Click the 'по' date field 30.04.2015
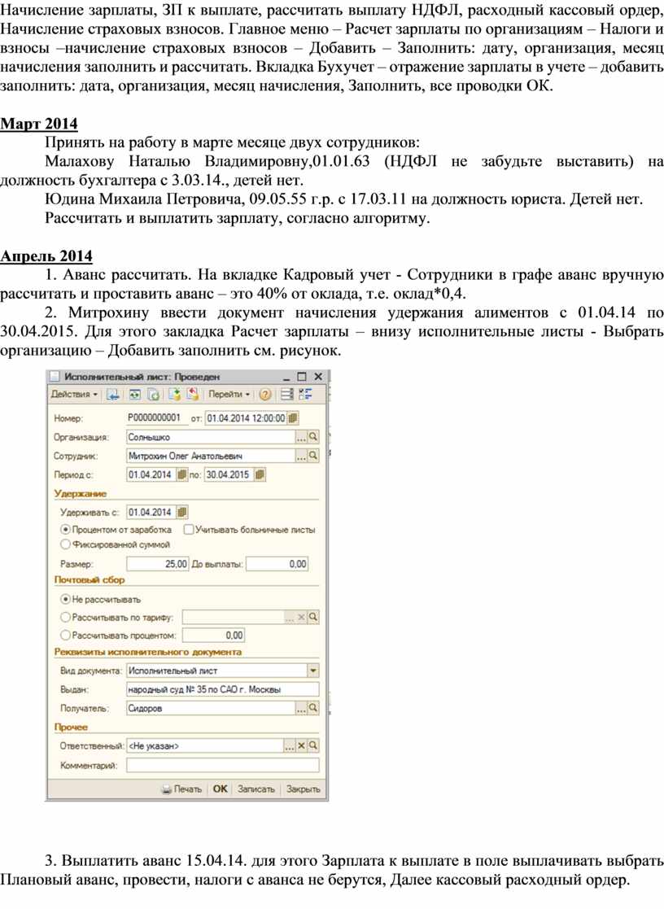Viewport: 664px width, 909px height. point(229,474)
